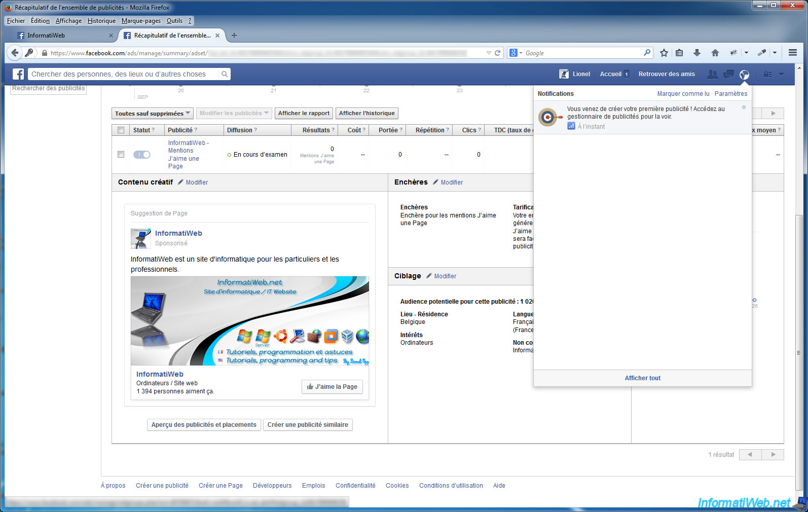Open the Toutes sauf supprimées filter dropdown
Image resolution: width=808 pixels, height=512 pixels.
tap(152, 114)
